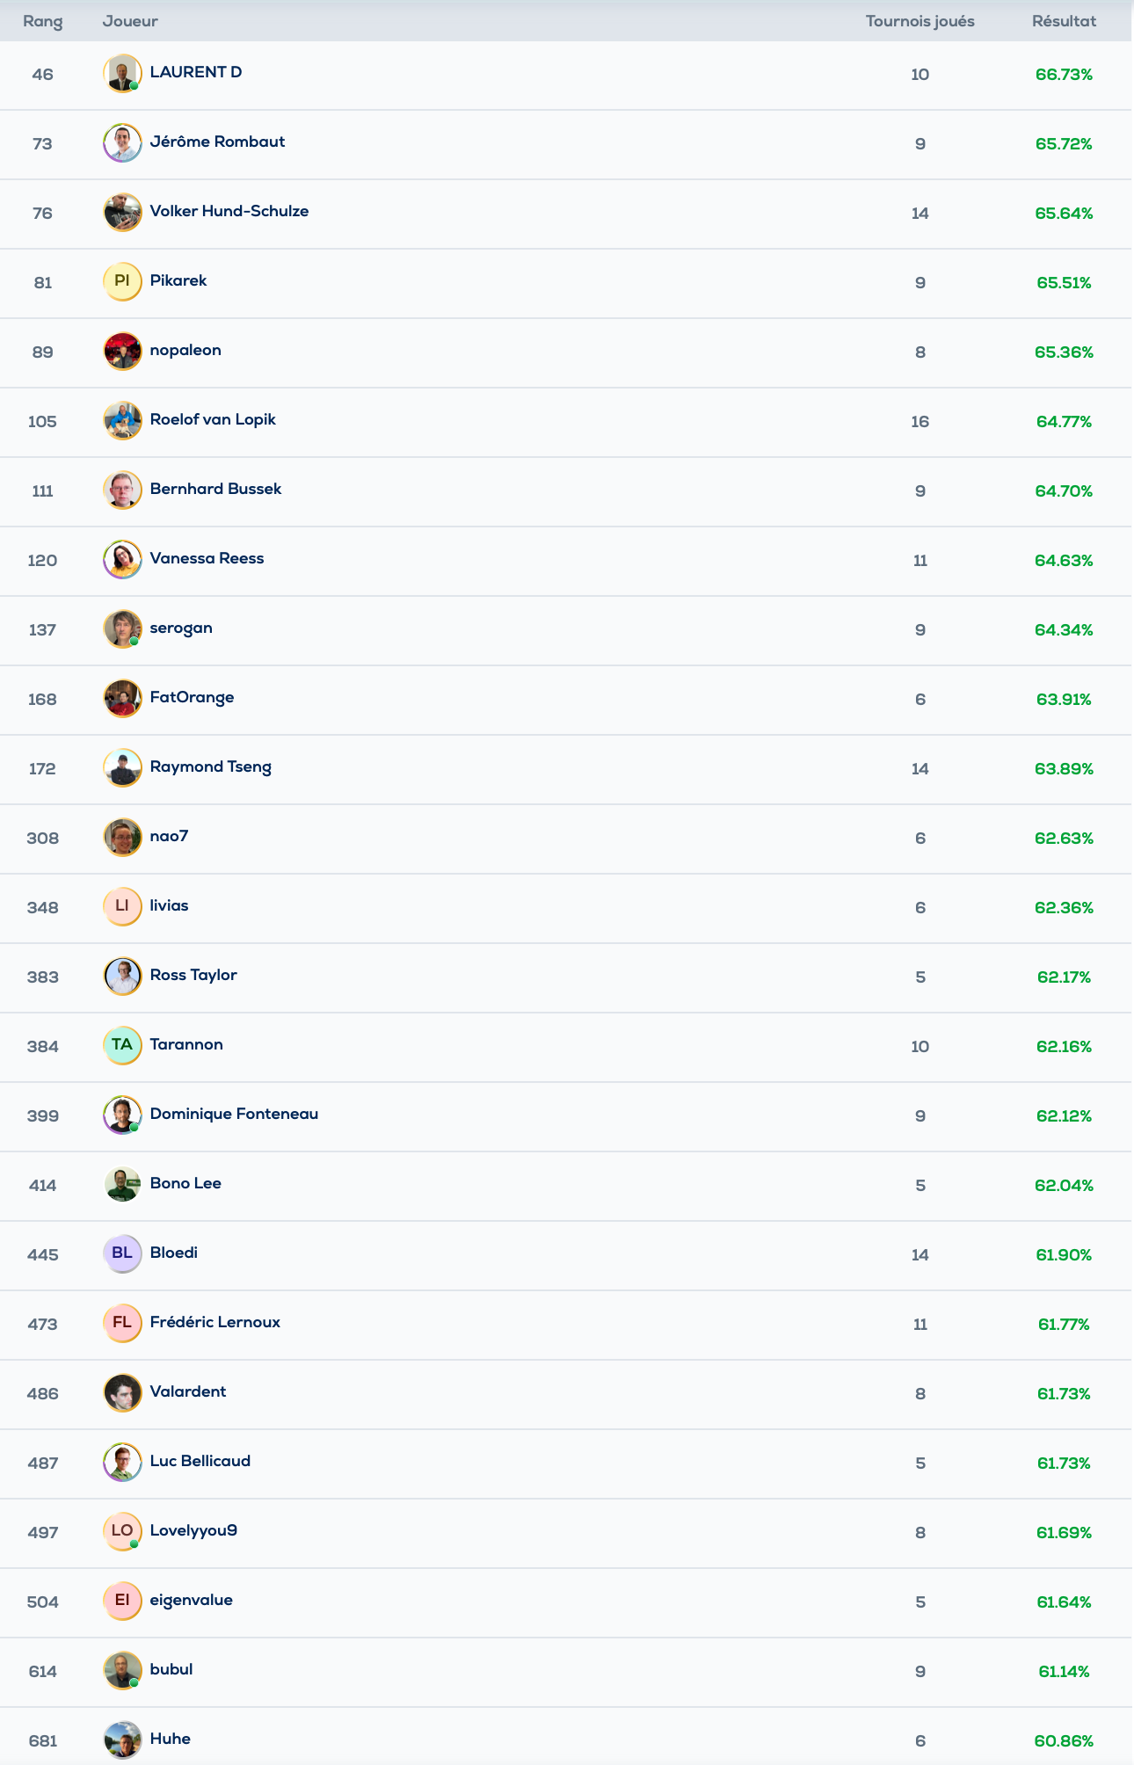The height and width of the screenshot is (1765, 1134).
Task: Click Vanessa Reess's profile photo
Action: coord(122,559)
